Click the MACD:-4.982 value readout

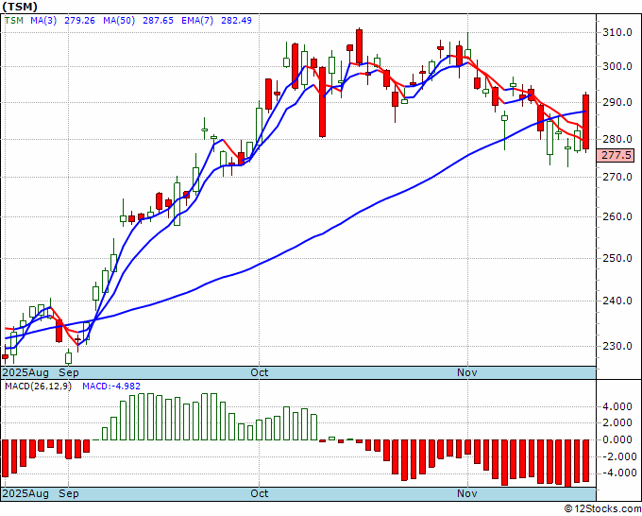pos(111,387)
